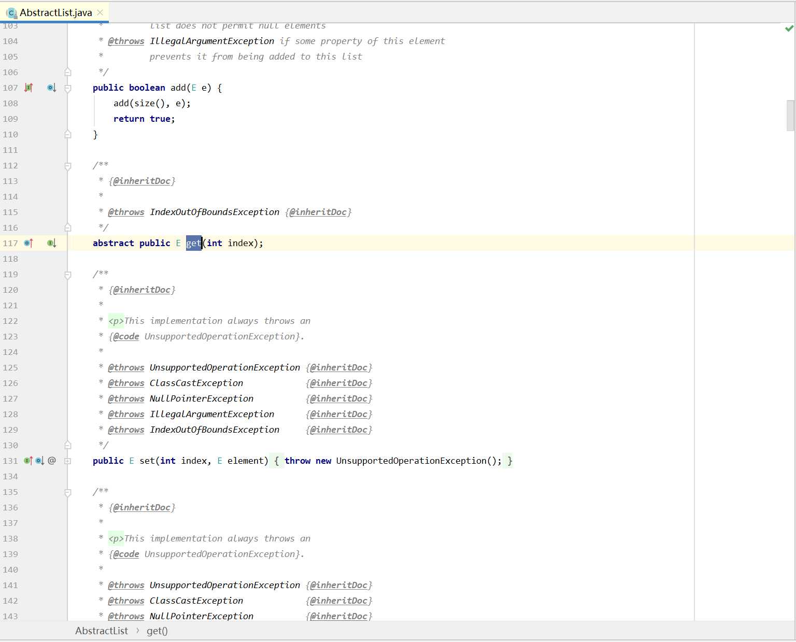
Task: Click the overrides up-arrow gutter icon on line 117
Action: point(29,243)
